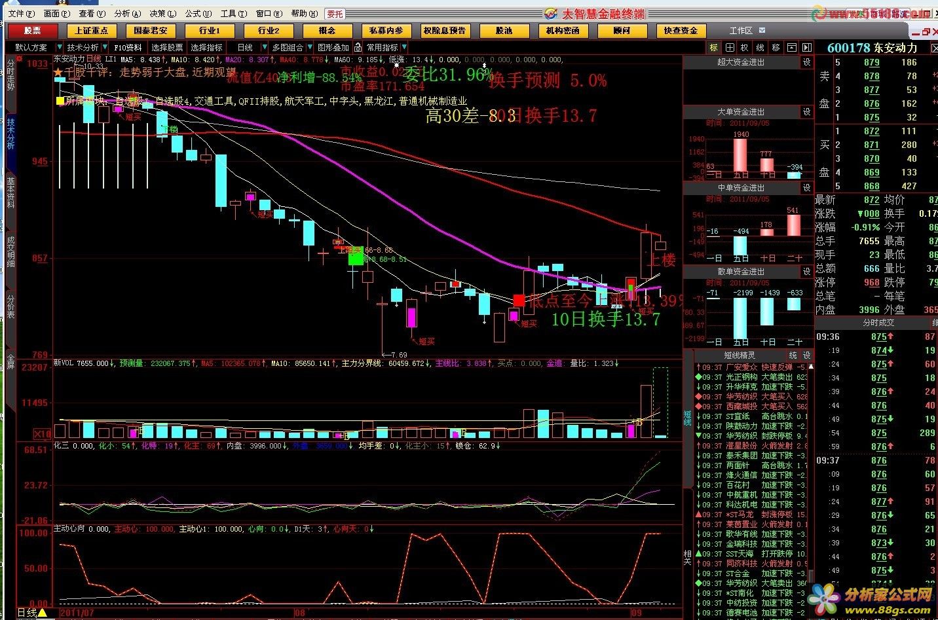Click the red square marker at chart low point
This screenshot has width=938, height=620.
(519, 301)
